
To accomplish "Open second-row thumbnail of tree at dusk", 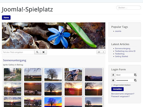I will coord(53,89).
